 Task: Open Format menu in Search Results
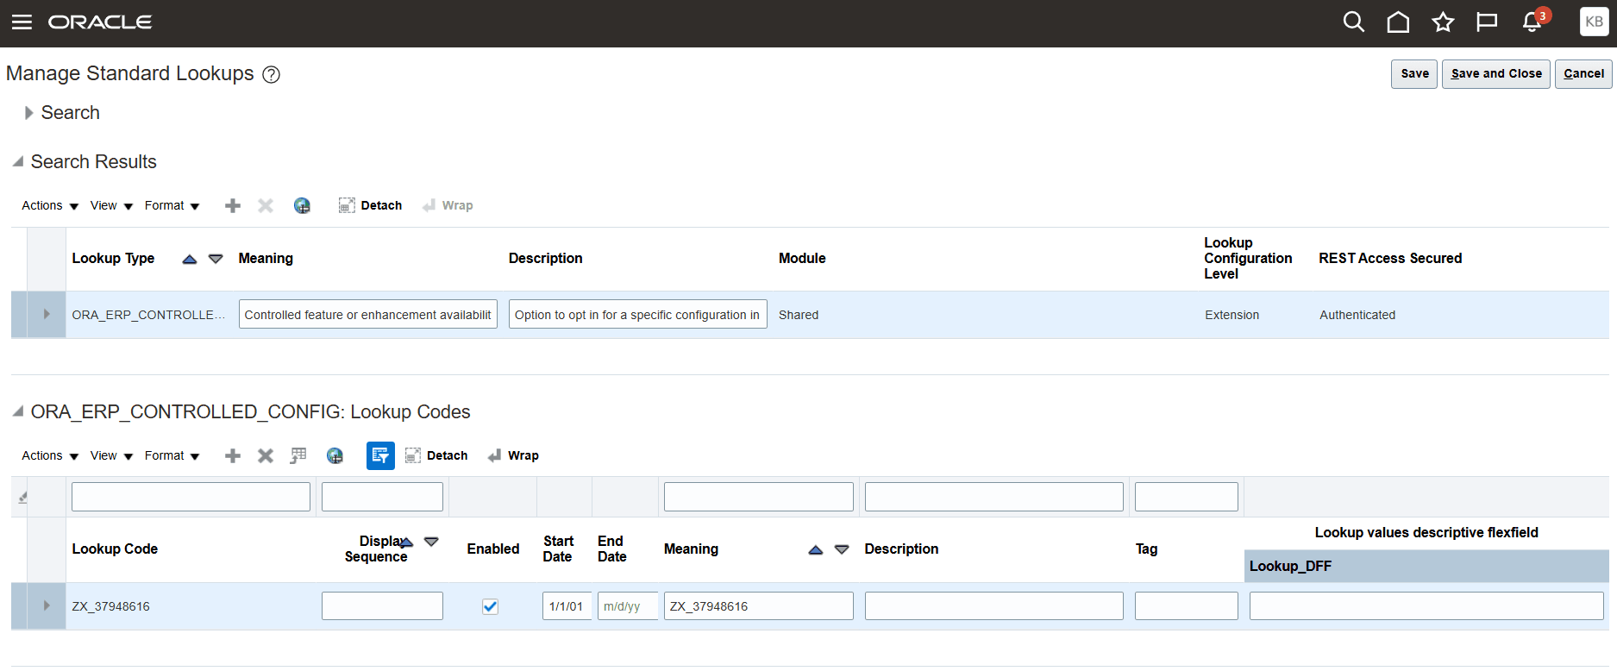tap(172, 205)
